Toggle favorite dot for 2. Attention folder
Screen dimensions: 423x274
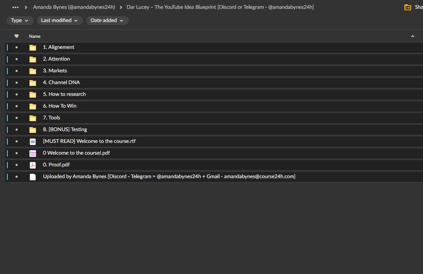click(x=17, y=59)
